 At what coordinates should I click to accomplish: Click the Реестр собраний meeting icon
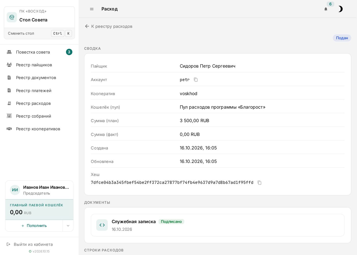click(9, 116)
